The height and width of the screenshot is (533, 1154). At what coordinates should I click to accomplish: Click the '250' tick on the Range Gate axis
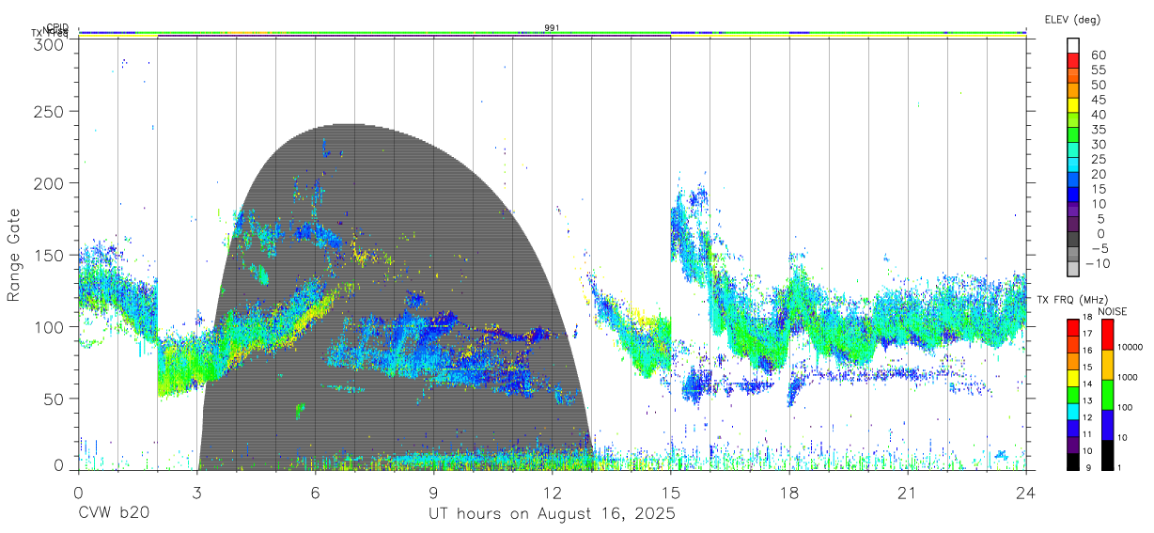coord(47,111)
